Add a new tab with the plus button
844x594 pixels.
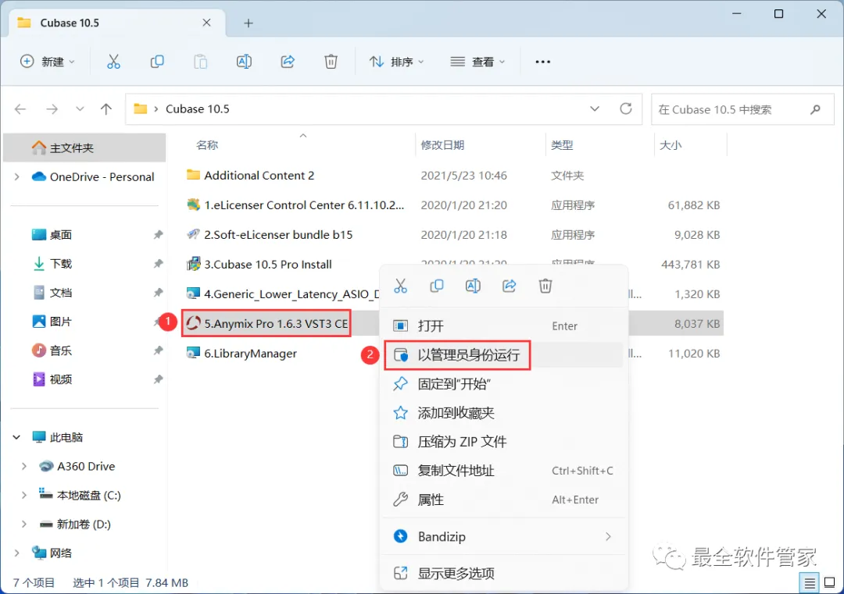249,23
